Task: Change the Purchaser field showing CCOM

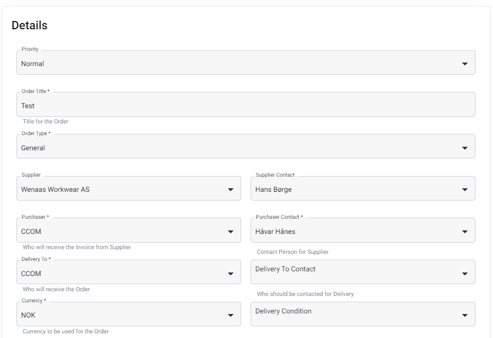Action: pyautogui.click(x=129, y=230)
